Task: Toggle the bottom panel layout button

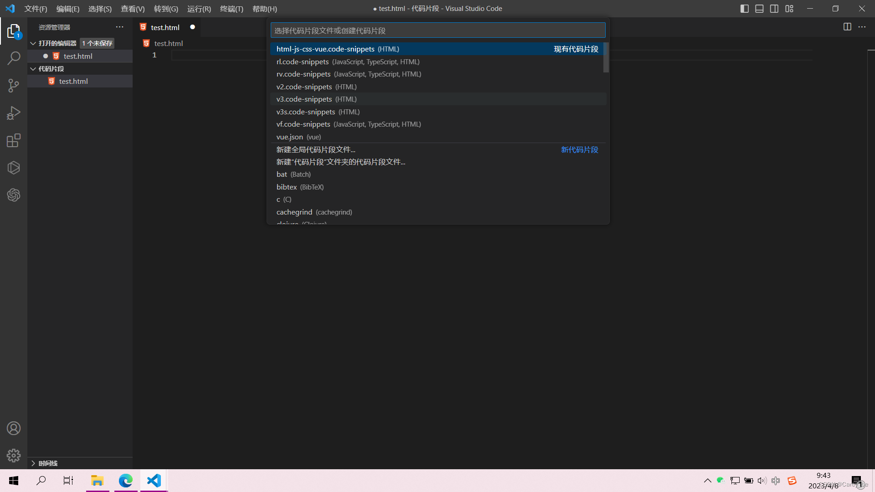Action: coord(759,9)
